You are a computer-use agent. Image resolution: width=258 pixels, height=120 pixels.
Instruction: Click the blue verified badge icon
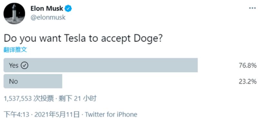[x=68, y=8]
